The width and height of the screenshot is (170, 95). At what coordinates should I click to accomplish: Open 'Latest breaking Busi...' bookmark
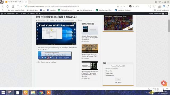[16, 10]
